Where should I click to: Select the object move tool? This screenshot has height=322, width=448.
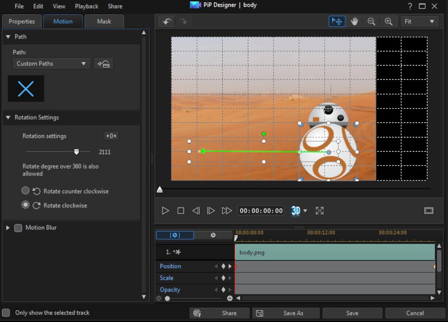pyautogui.click(x=337, y=22)
